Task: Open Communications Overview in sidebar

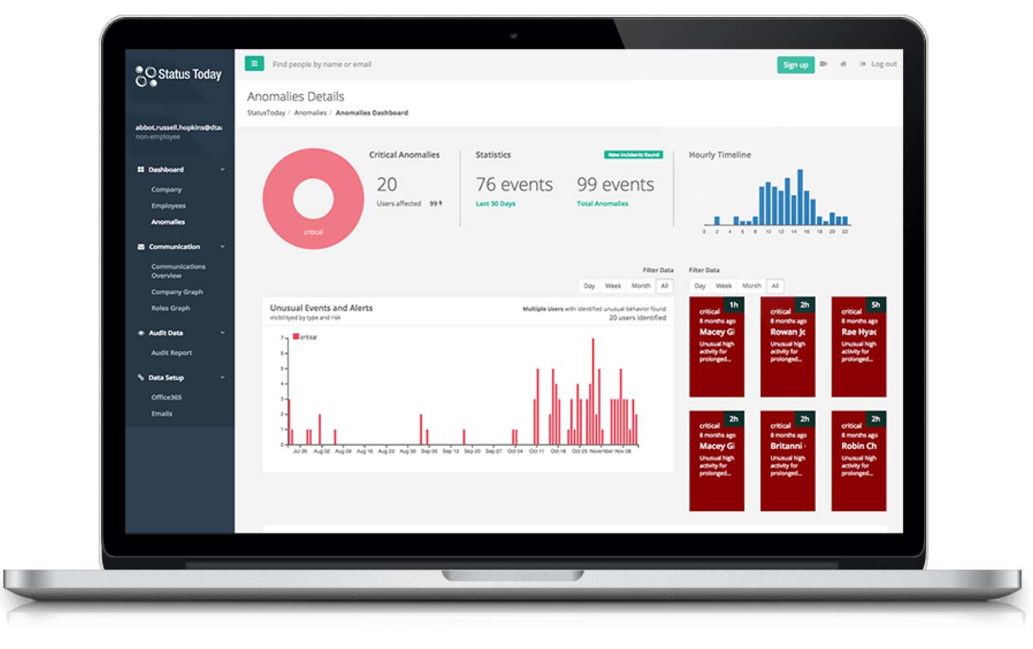Action: pyautogui.click(x=178, y=271)
